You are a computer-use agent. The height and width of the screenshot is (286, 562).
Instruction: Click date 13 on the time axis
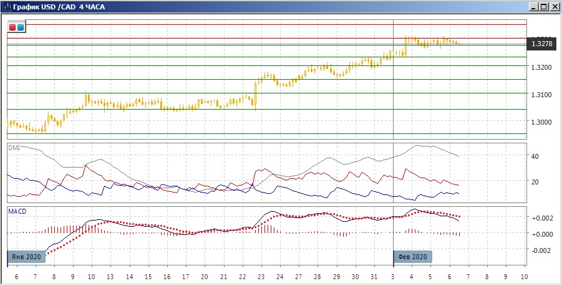point(111,277)
